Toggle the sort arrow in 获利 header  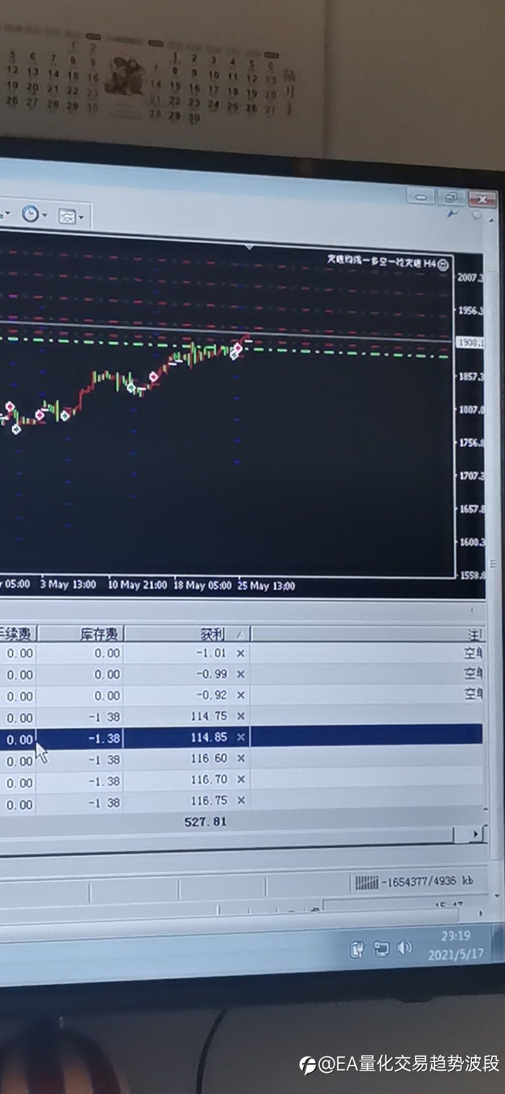pos(240,634)
